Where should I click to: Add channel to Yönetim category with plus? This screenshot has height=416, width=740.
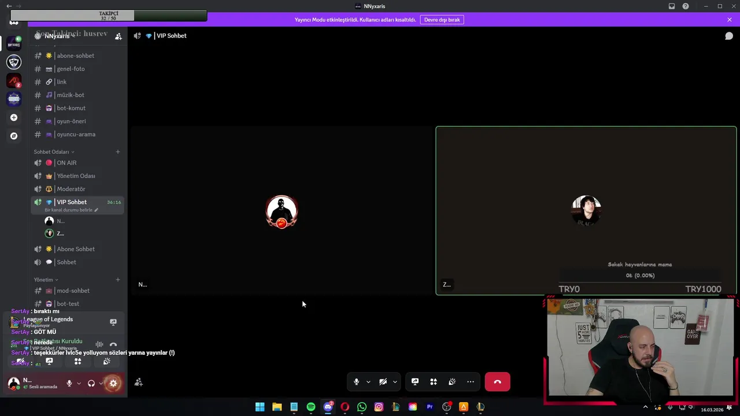118,280
